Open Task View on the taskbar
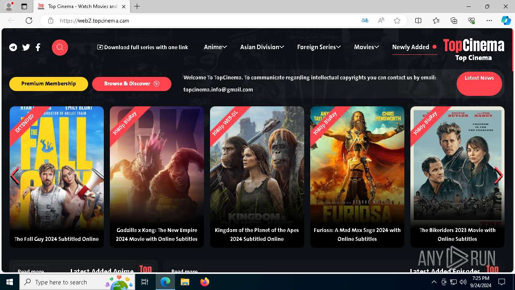The image size is (515, 290). click(145, 282)
